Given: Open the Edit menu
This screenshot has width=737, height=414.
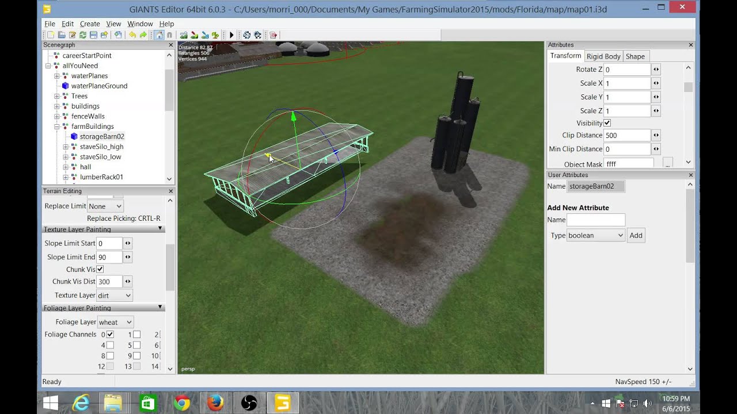Looking at the screenshot, I should [x=68, y=24].
